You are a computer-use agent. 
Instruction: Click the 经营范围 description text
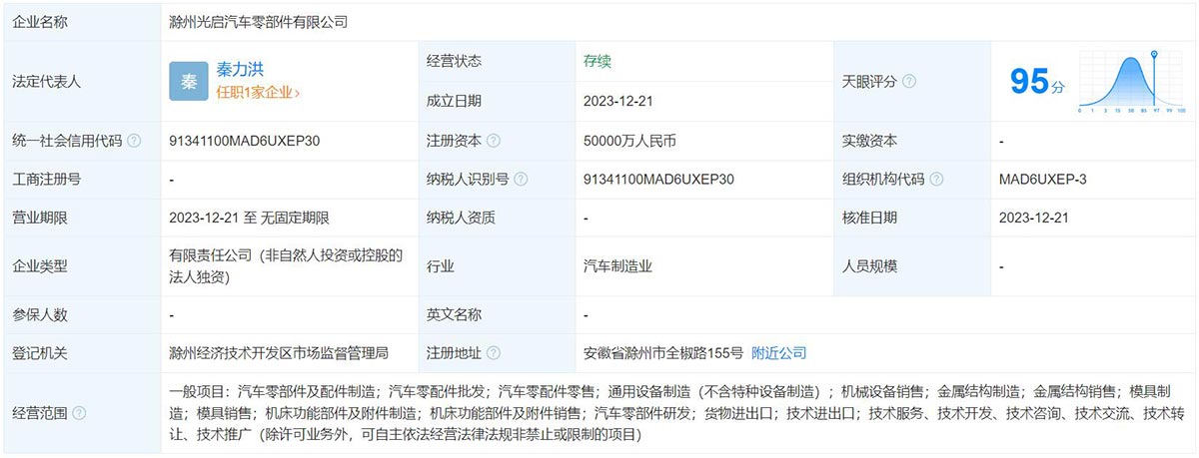(678, 412)
